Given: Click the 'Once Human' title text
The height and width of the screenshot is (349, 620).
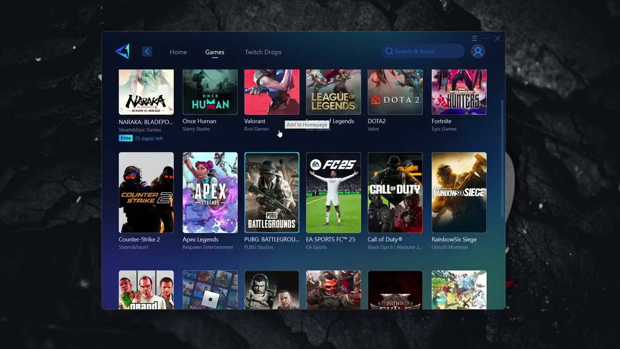Looking at the screenshot, I should 200,121.
